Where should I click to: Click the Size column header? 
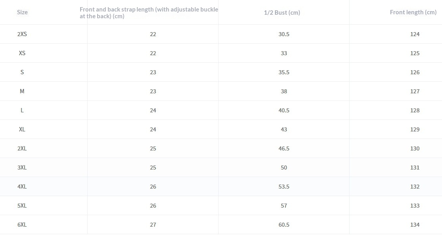click(x=22, y=12)
